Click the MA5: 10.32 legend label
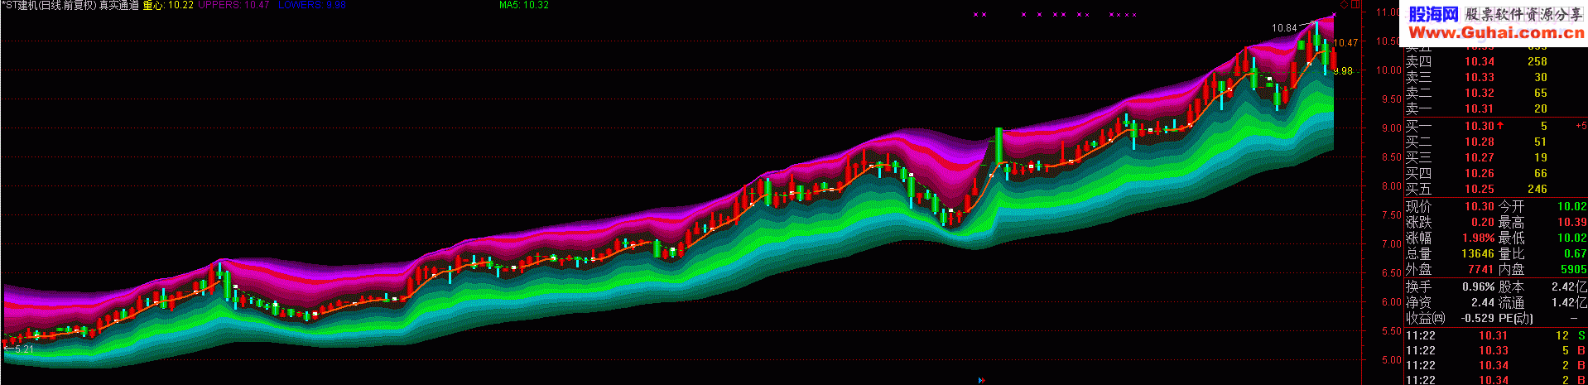 [x=524, y=5]
